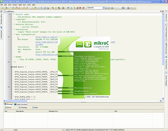Open the Build menu
This screenshot has width=168, height=131.
coord(20,5)
